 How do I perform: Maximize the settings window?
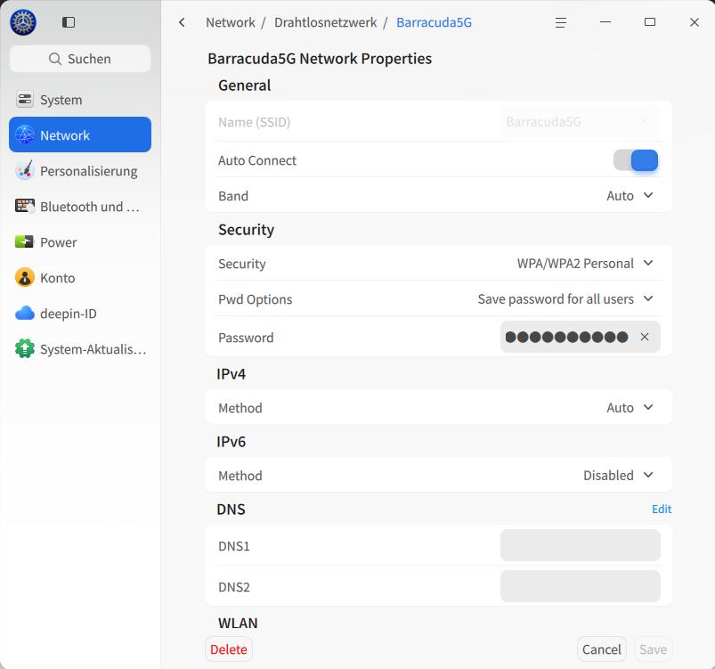pos(650,22)
